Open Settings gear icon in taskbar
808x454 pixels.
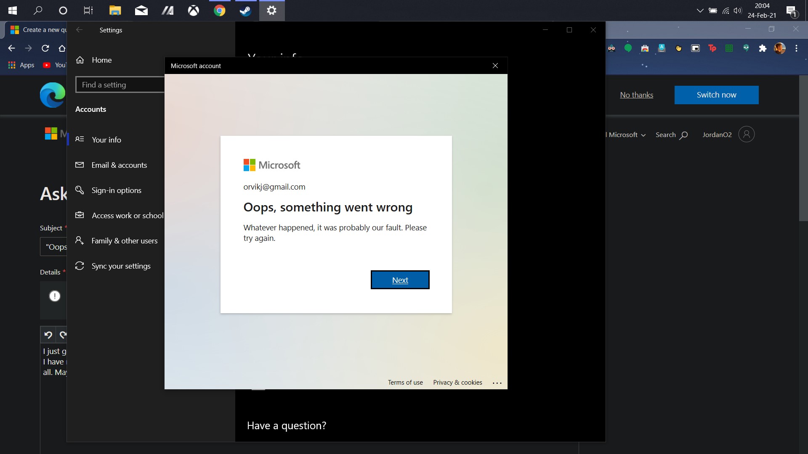271,10
